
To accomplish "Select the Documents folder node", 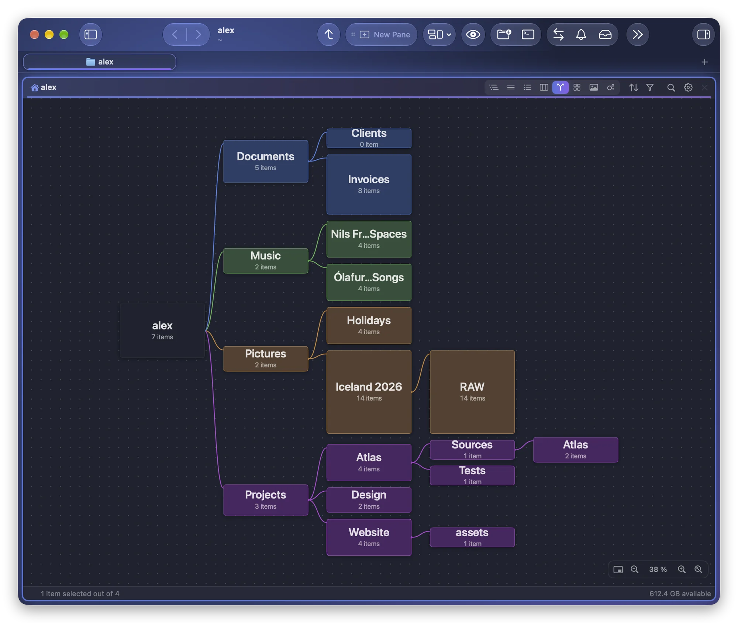I will (x=265, y=161).
